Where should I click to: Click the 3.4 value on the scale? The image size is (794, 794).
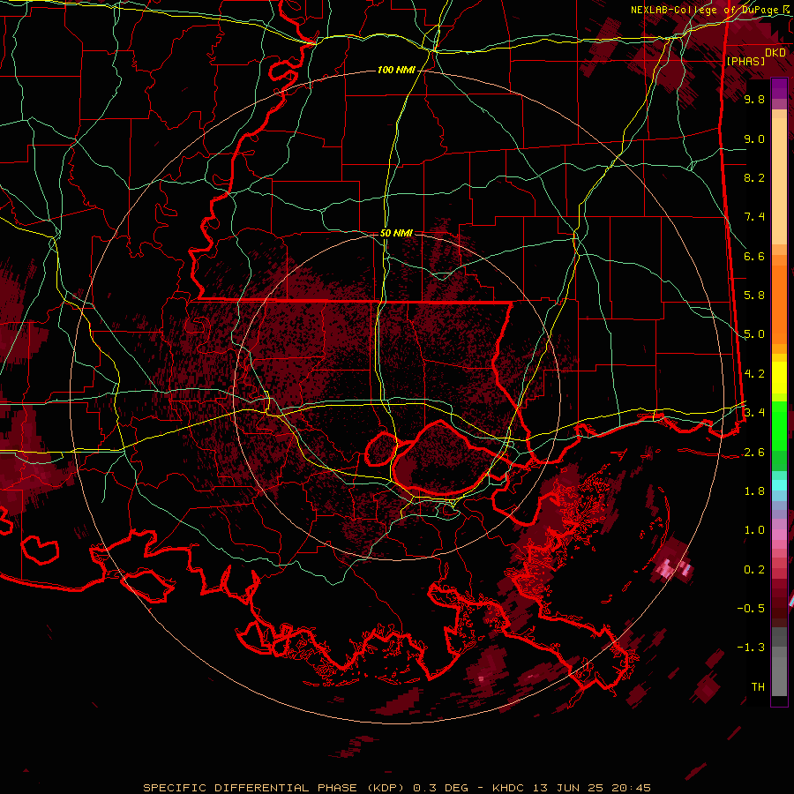[754, 412]
